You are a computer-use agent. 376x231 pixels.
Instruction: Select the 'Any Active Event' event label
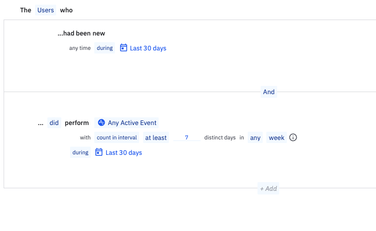132,123
